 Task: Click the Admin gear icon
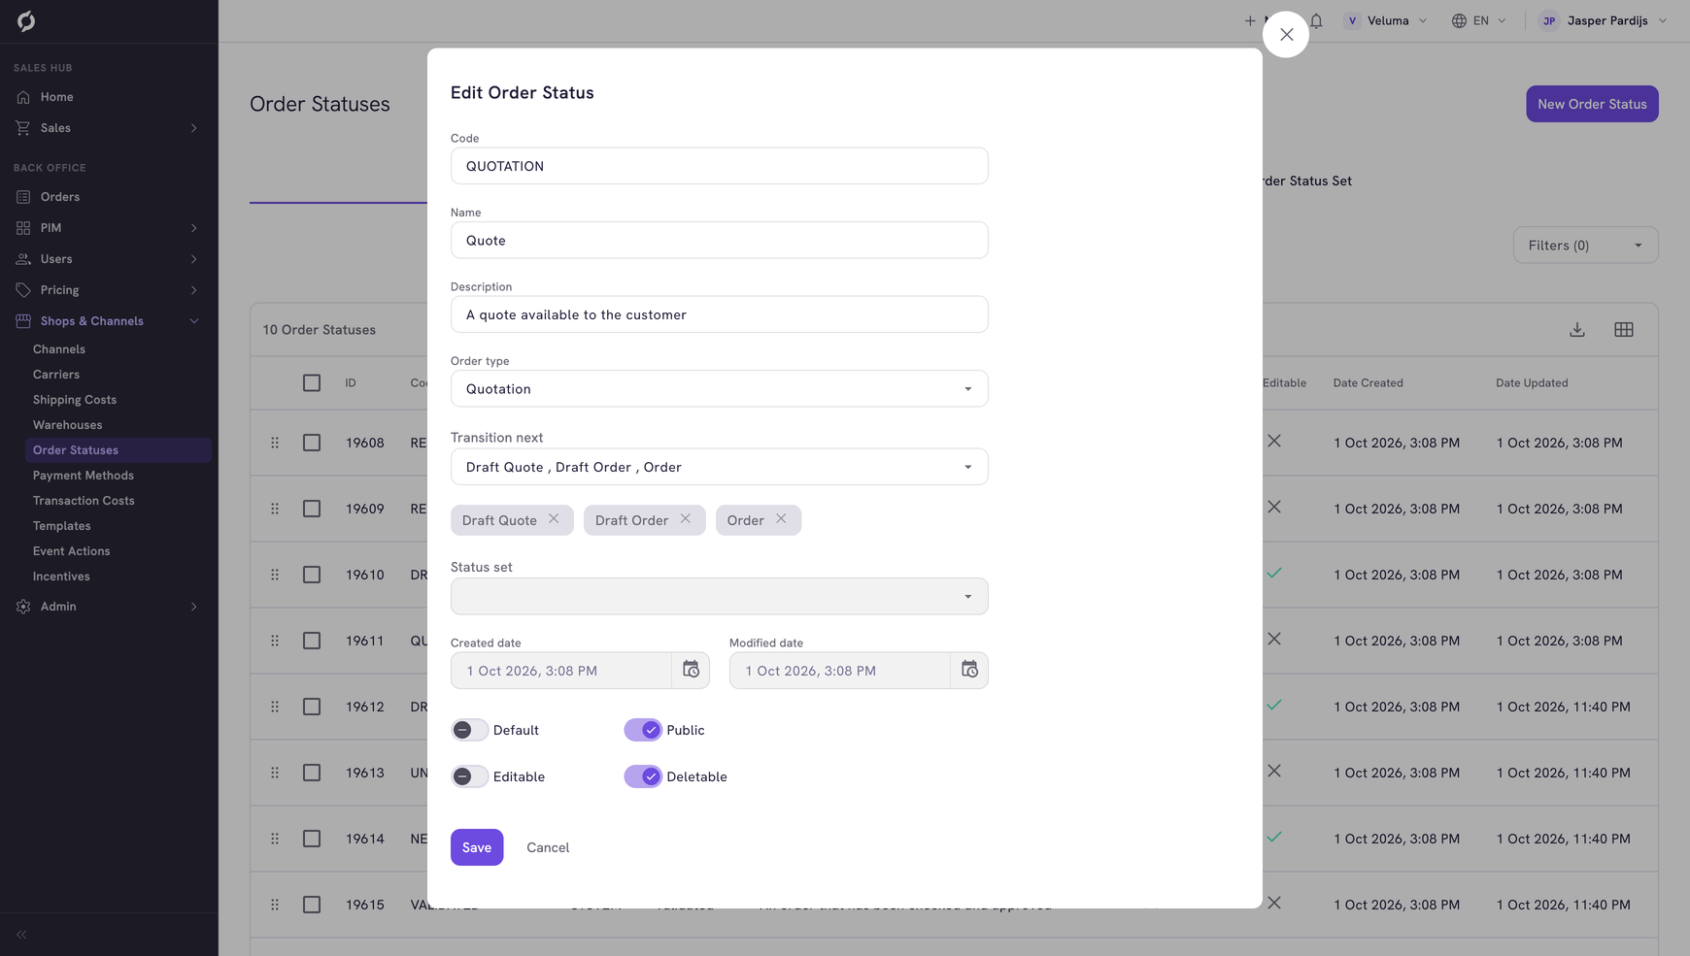(x=23, y=607)
